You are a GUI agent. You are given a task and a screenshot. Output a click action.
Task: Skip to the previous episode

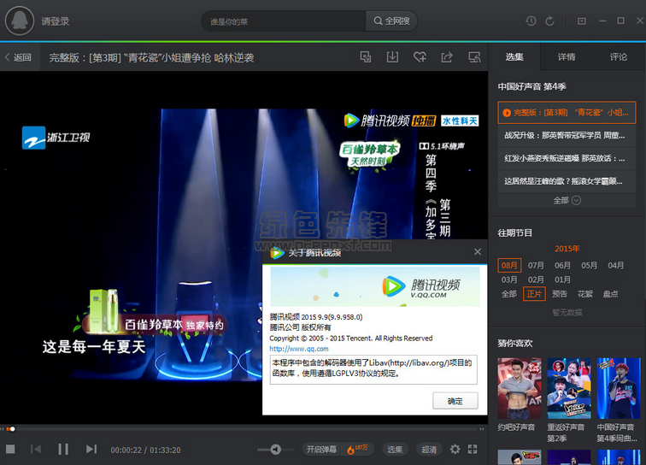click(36, 449)
